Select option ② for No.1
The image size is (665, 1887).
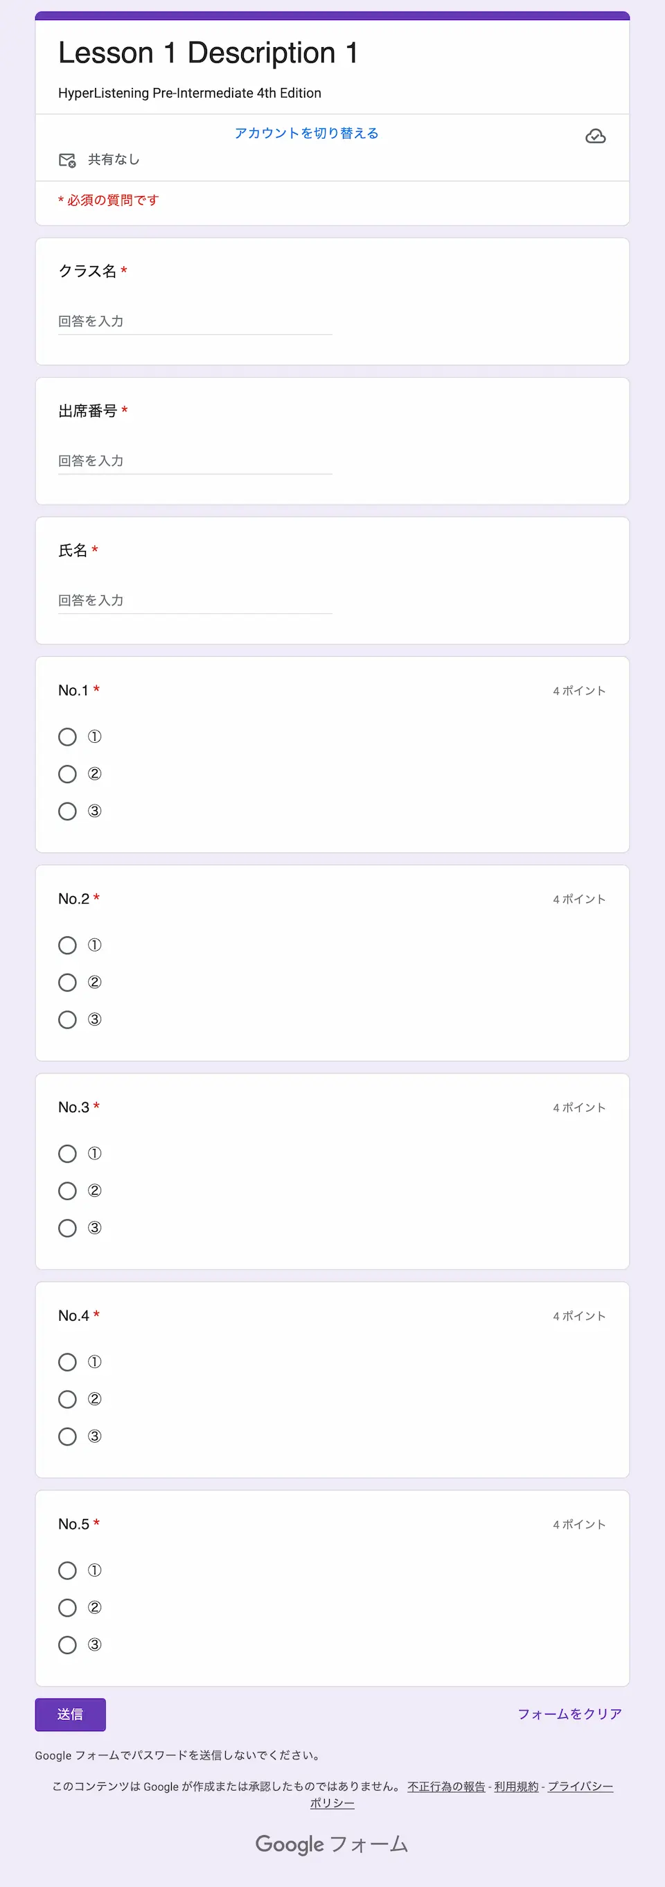(67, 774)
